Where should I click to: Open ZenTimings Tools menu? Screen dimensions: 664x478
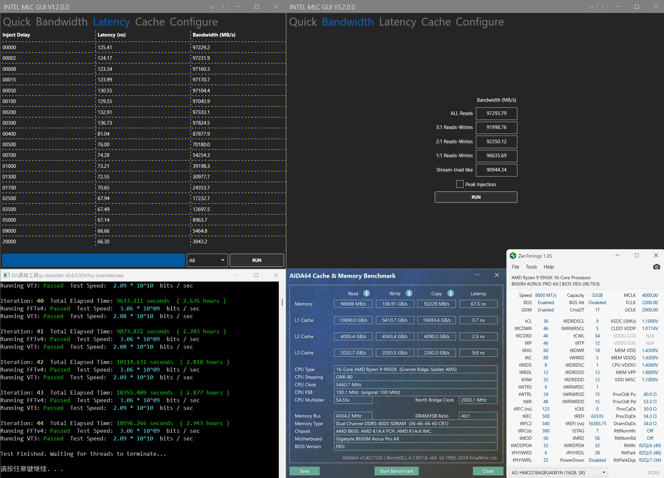tap(531, 267)
